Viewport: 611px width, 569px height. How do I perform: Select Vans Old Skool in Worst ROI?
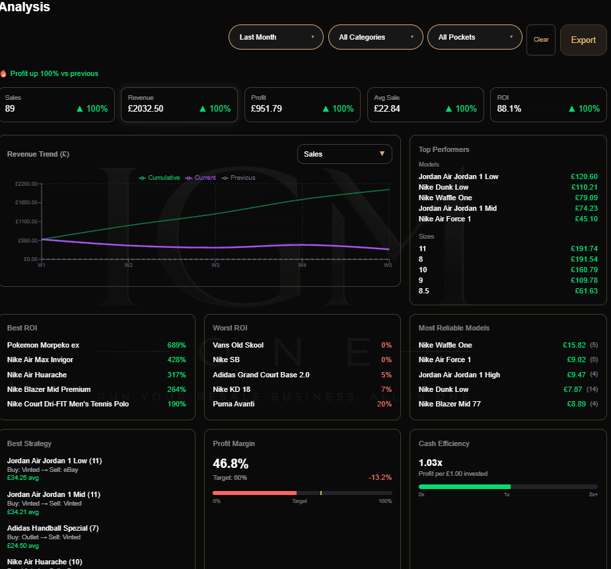point(303,345)
